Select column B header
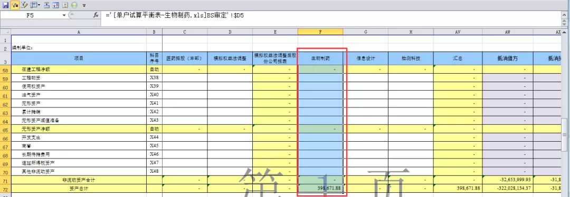This screenshot has width=570, height=197. (155, 32)
